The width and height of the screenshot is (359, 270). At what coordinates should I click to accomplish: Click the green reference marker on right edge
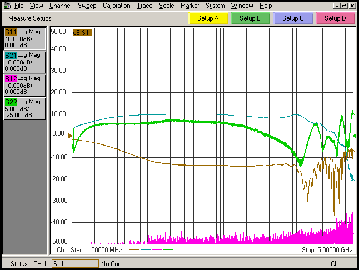(x=355, y=136)
